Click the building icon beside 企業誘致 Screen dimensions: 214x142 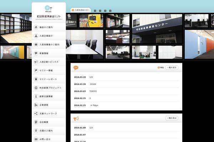36,105
